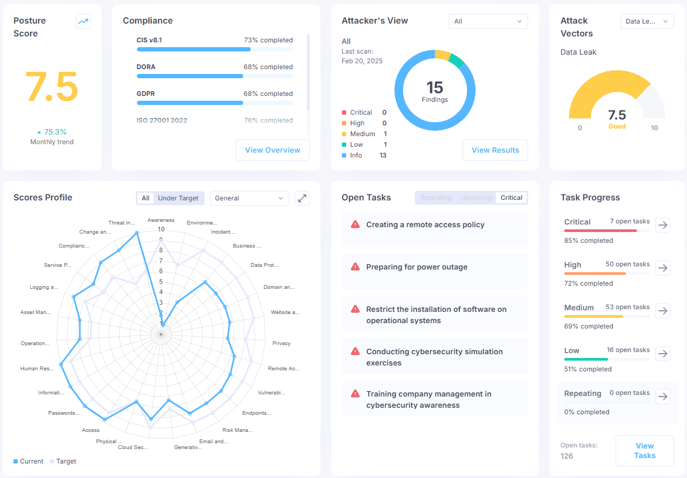The image size is (687, 478).
Task: Toggle the High findings legend entry
Action: pos(364,123)
